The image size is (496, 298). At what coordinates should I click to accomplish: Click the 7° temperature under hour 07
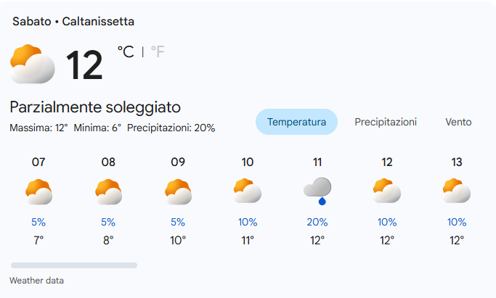tap(38, 240)
